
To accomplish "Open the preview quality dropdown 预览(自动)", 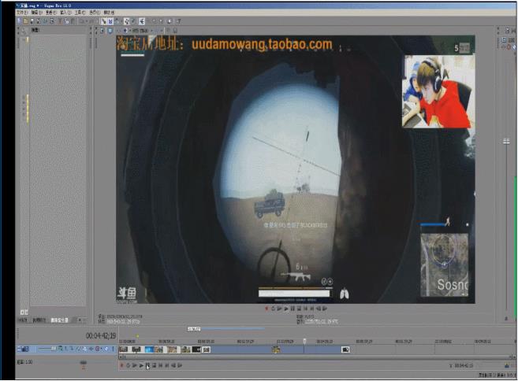I will [x=142, y=31].
